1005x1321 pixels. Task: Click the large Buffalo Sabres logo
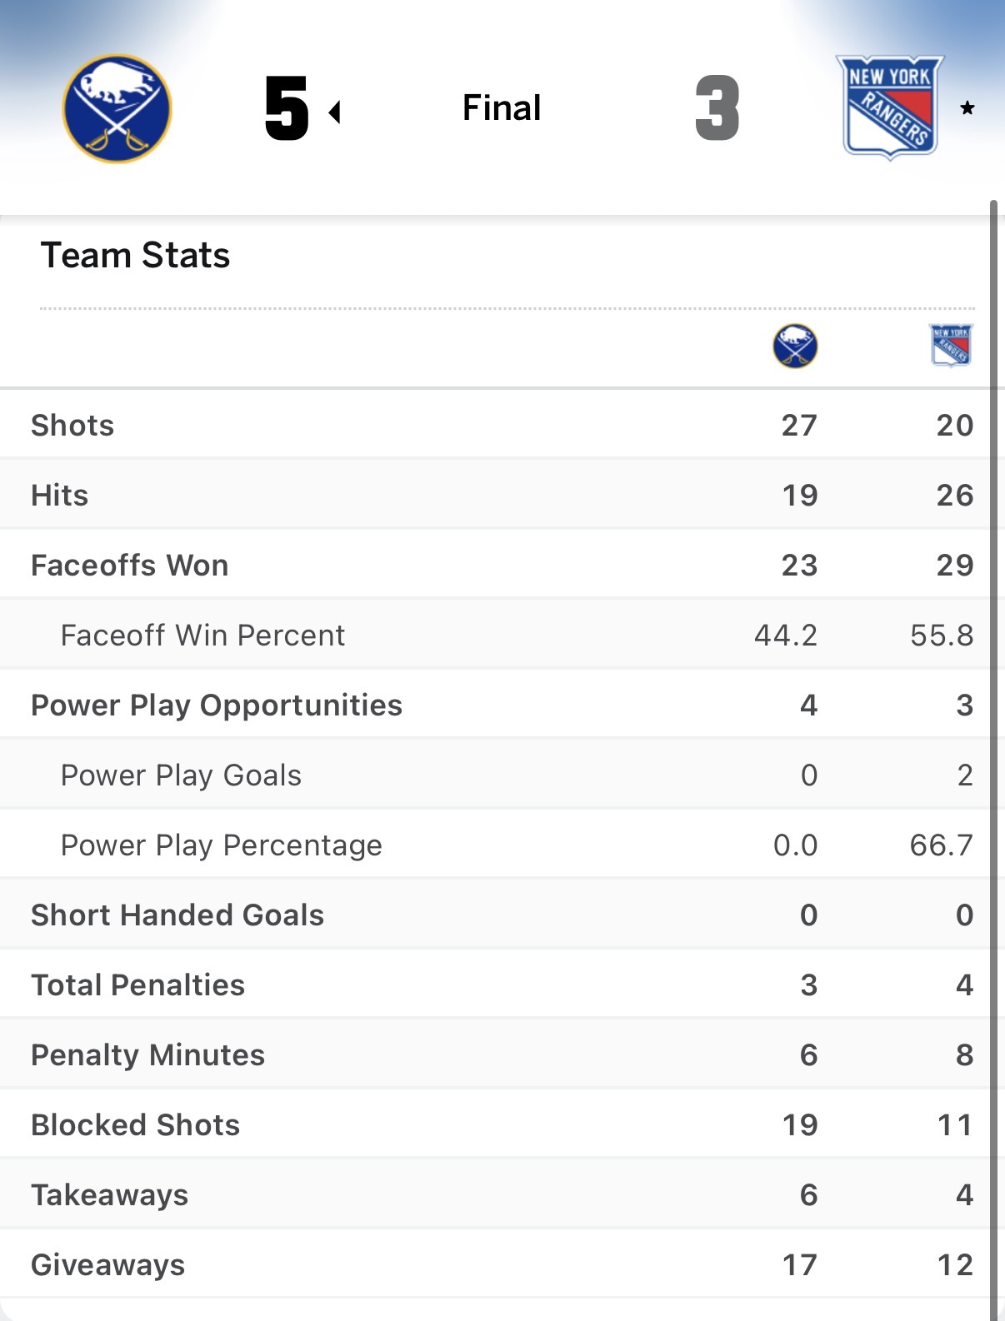click(x=117, y=108)
